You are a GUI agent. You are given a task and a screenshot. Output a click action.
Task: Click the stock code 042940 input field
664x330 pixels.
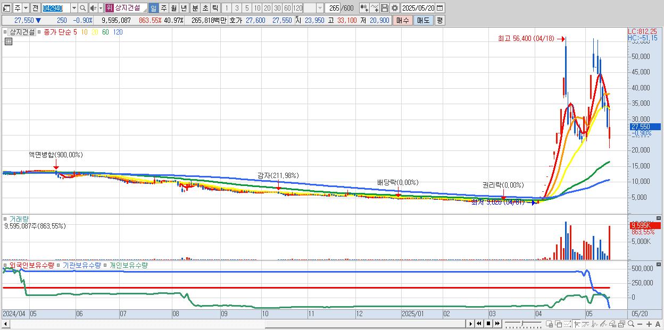[56, 8]
